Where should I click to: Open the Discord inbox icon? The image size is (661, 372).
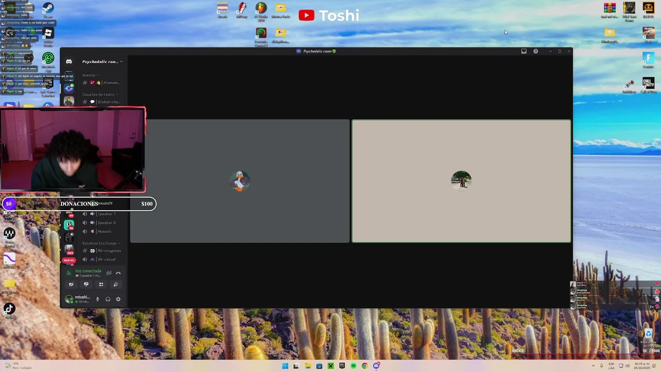(524, 51)
